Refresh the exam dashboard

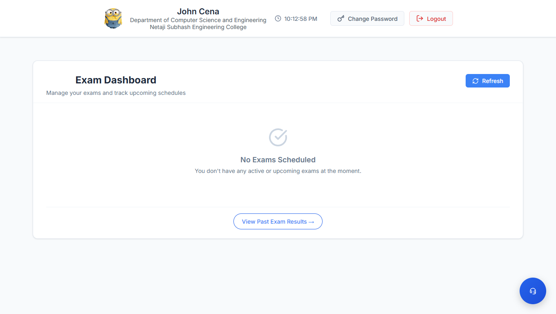pyautogui.click(x=487, y=81)
